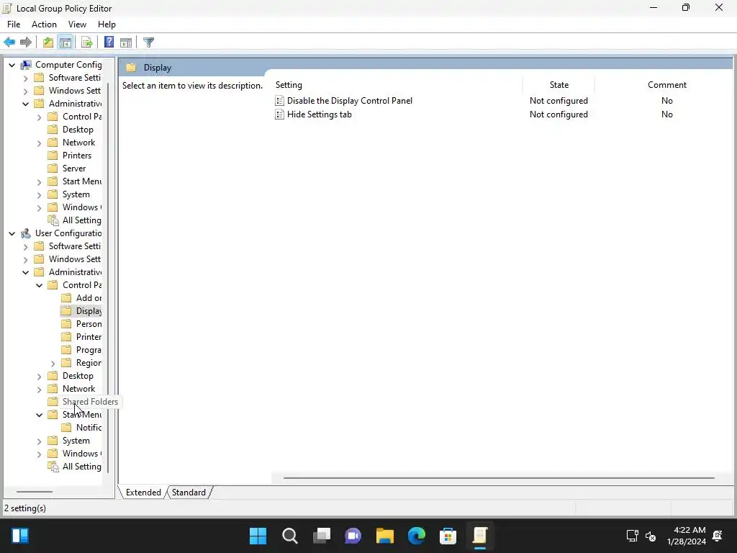Viewport: 737px width, 553px height.
Task: Expand the Regional options folder chevron
Action: [x=53, y=363]
